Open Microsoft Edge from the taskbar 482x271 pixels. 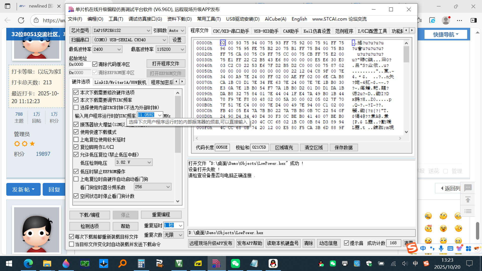28,263
